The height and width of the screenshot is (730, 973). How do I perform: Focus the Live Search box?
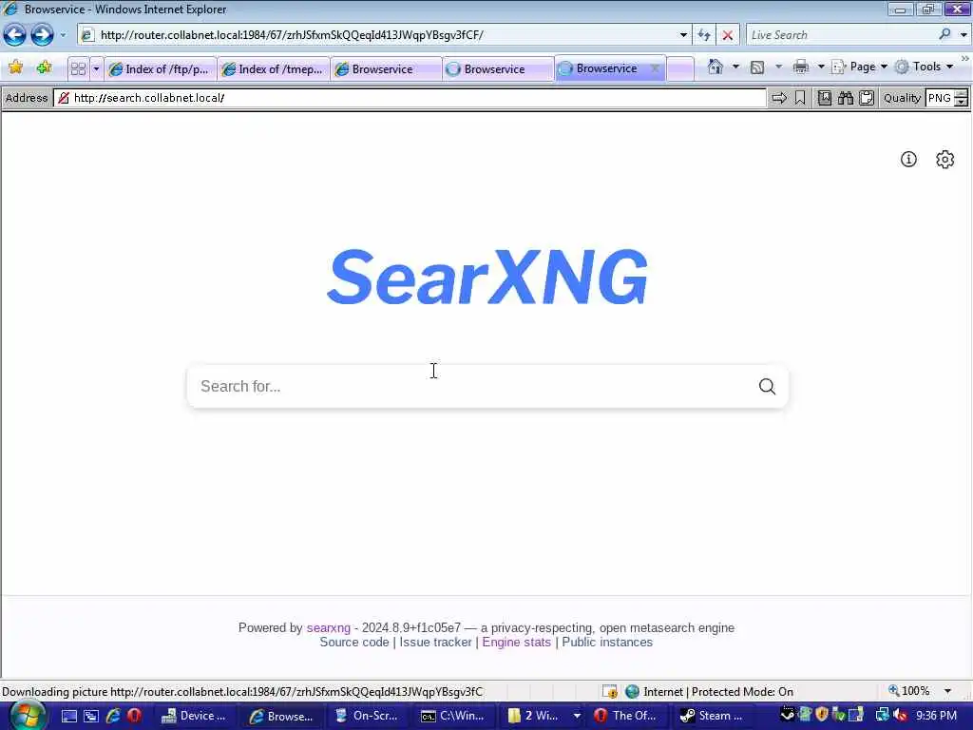(841, 35)
